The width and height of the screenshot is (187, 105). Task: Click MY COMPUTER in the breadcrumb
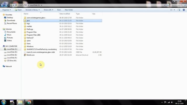21,5
